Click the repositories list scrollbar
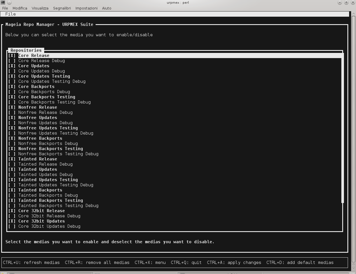 click(343, 129)
